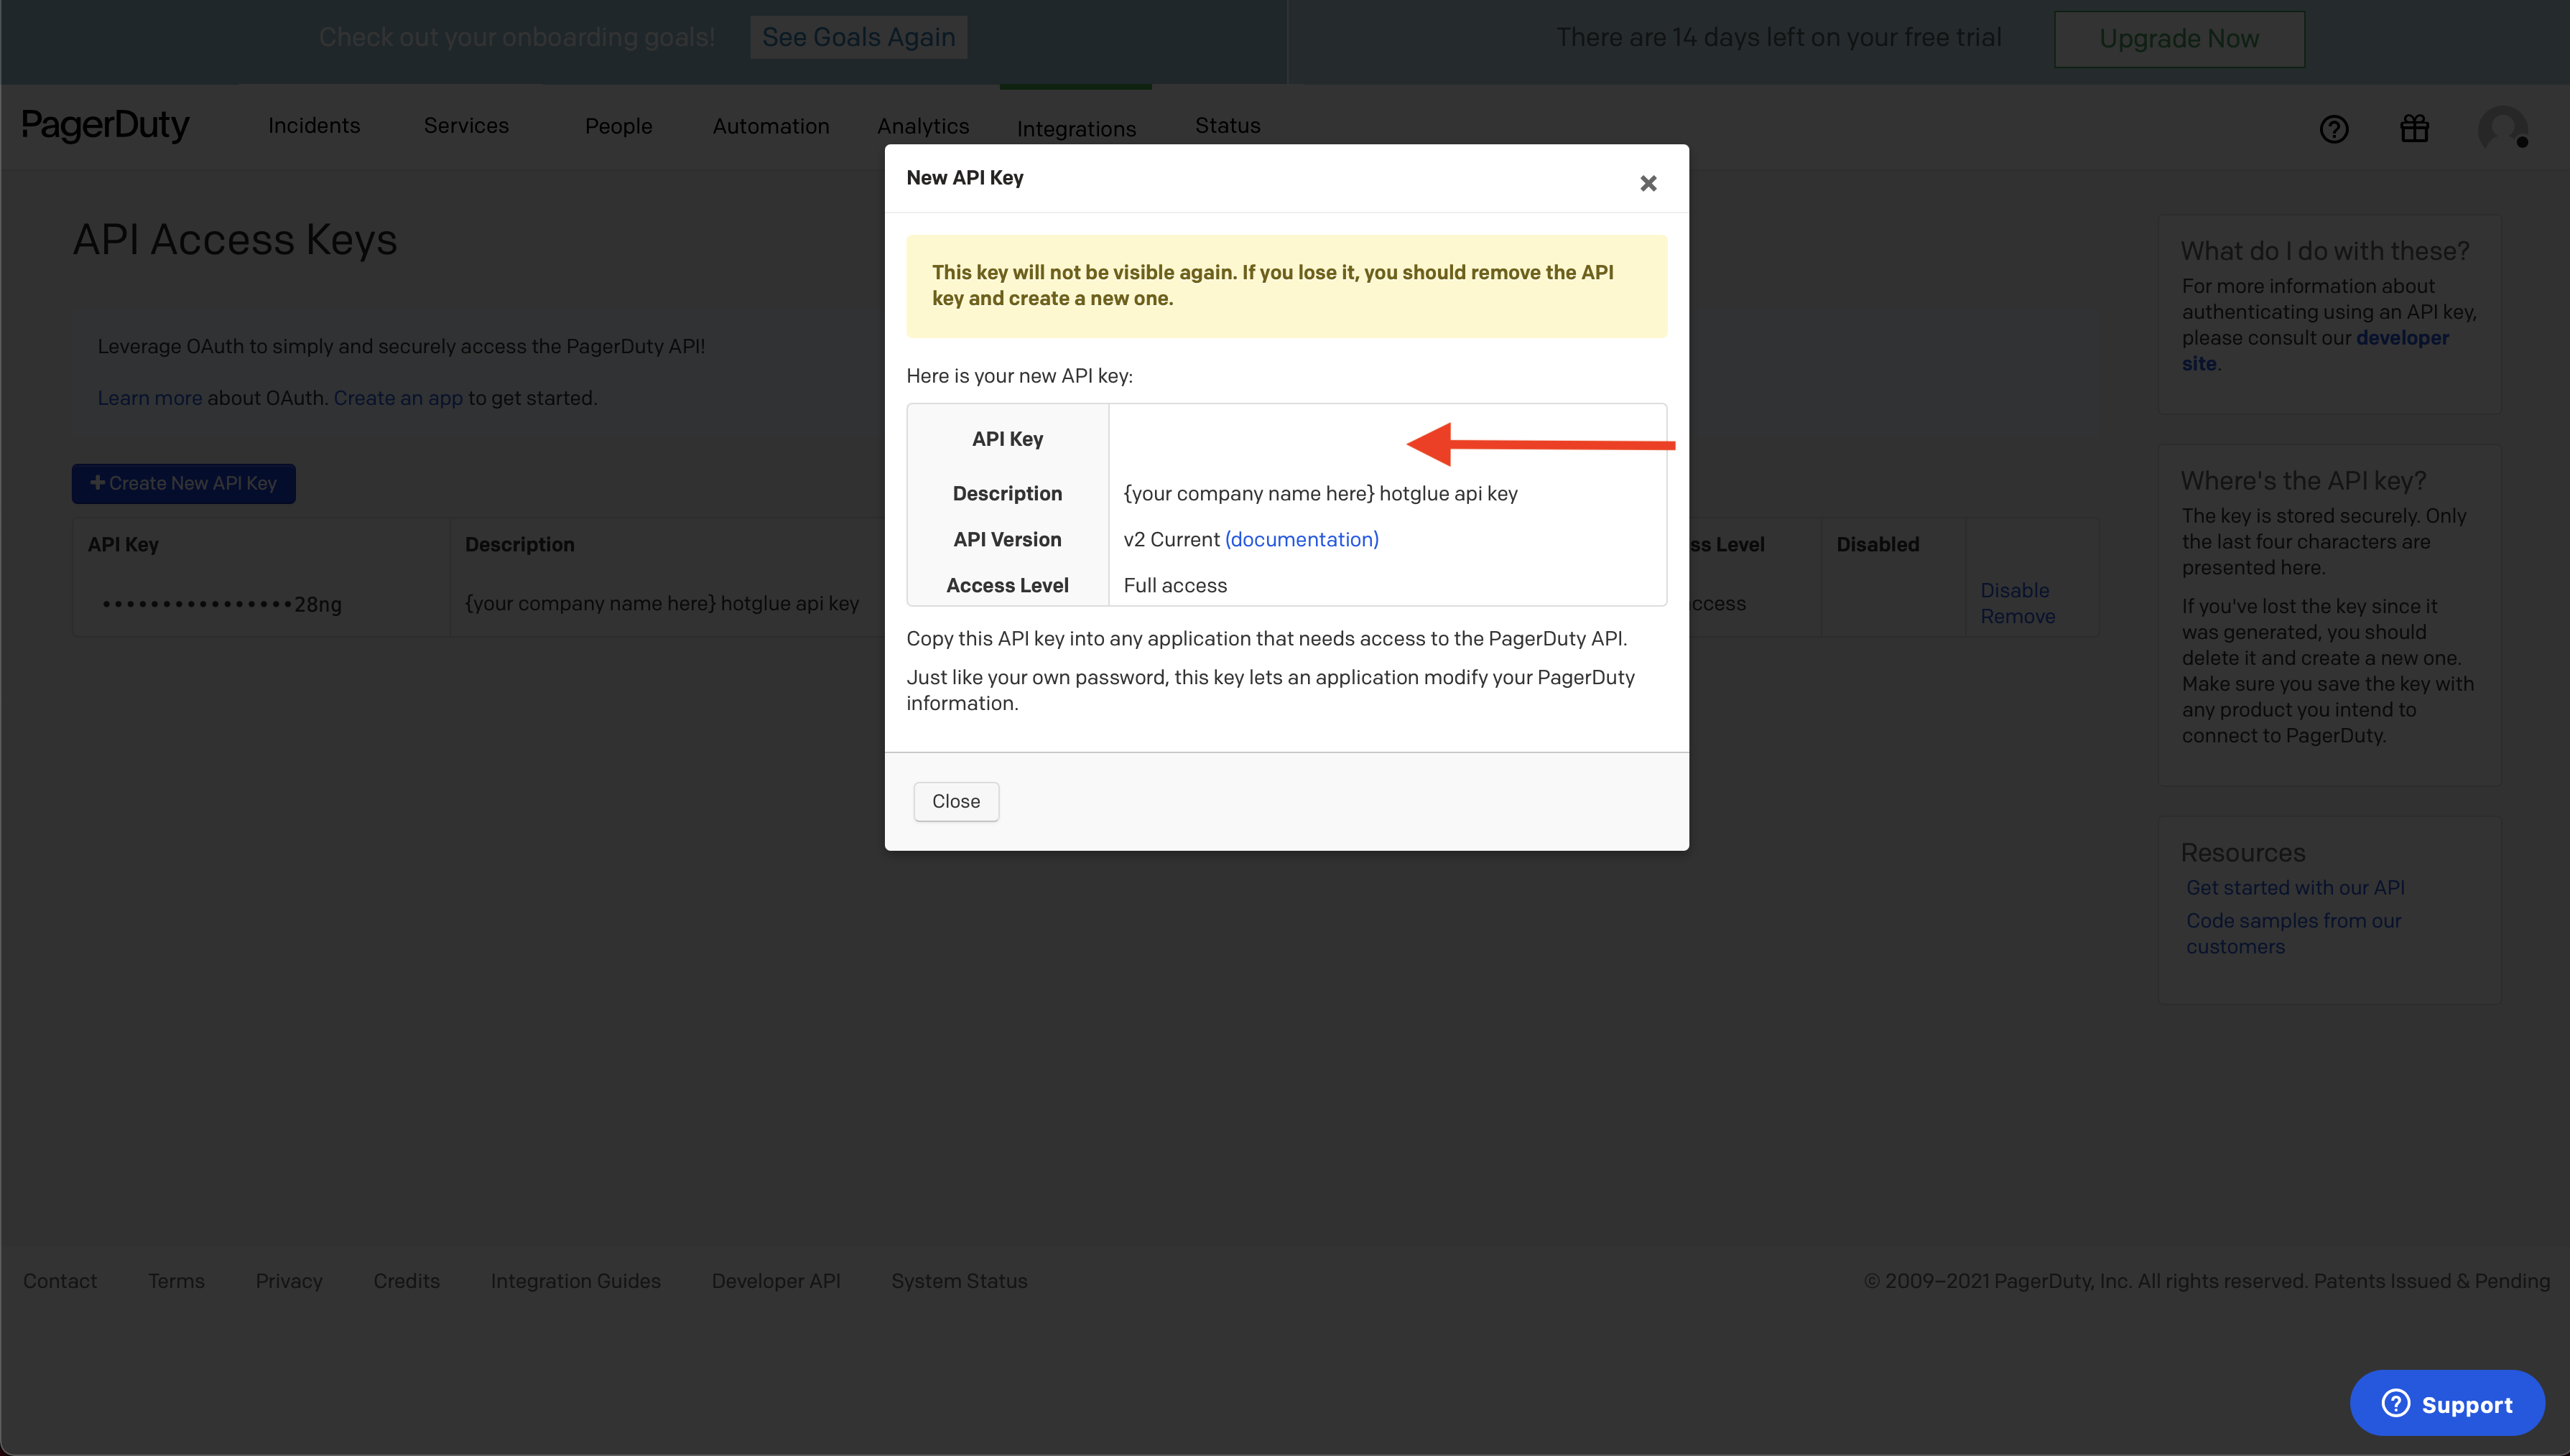Screen dimensions: 2570x1456
Task: Click the Close button in the dialog
Action: [955, 801]
